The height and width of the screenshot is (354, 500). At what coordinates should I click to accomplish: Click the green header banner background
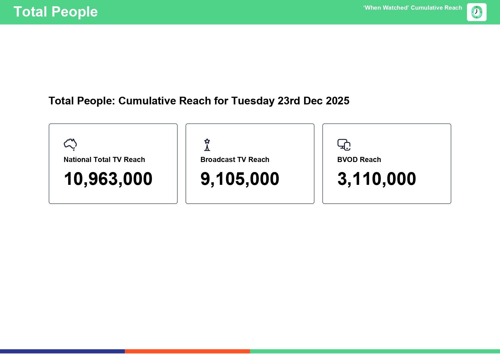click(x=228, y=12)
